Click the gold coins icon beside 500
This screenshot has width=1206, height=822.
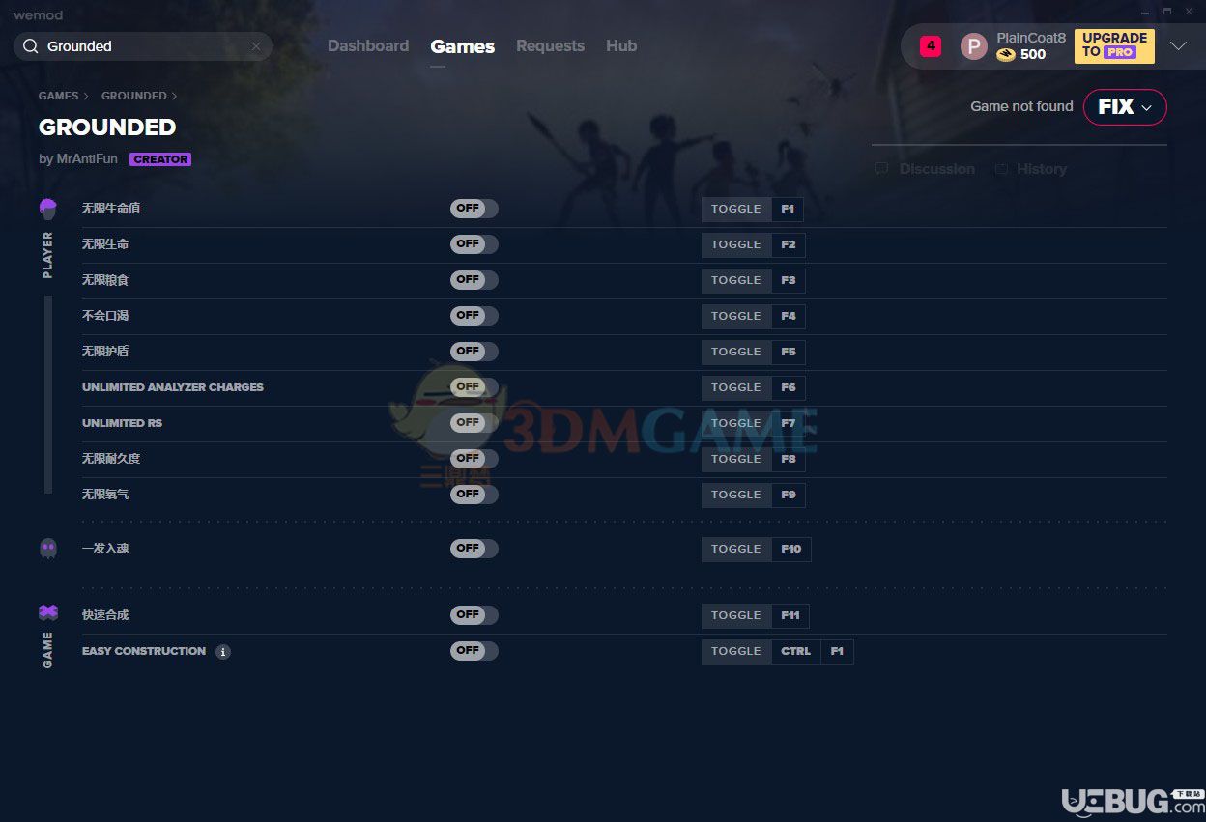click(1006, 54)
